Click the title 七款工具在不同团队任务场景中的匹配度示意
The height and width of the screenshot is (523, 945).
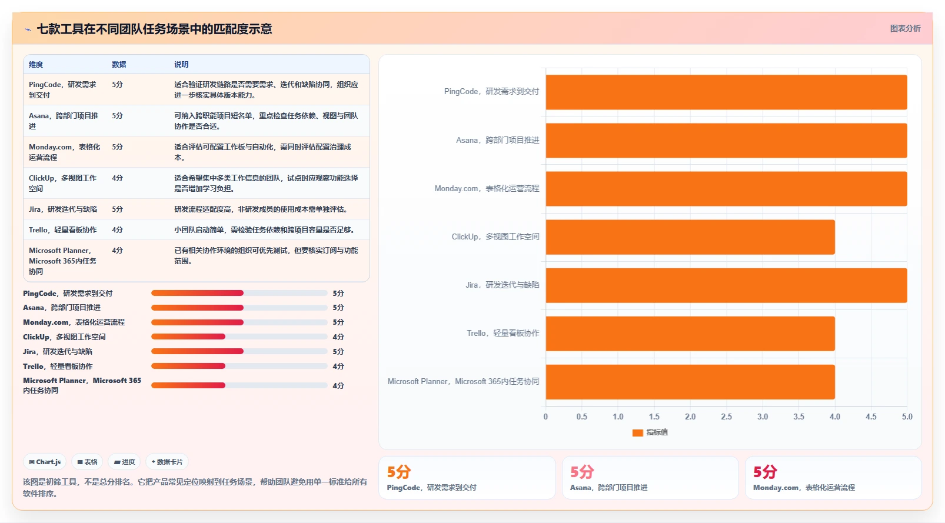[155, 29]
